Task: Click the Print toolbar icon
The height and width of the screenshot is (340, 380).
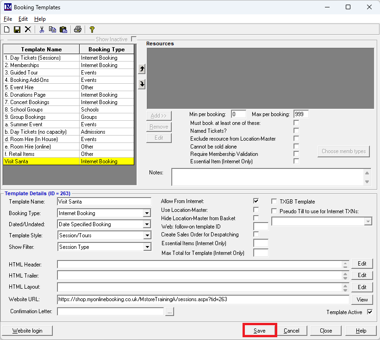Action: tap(77, 30)
